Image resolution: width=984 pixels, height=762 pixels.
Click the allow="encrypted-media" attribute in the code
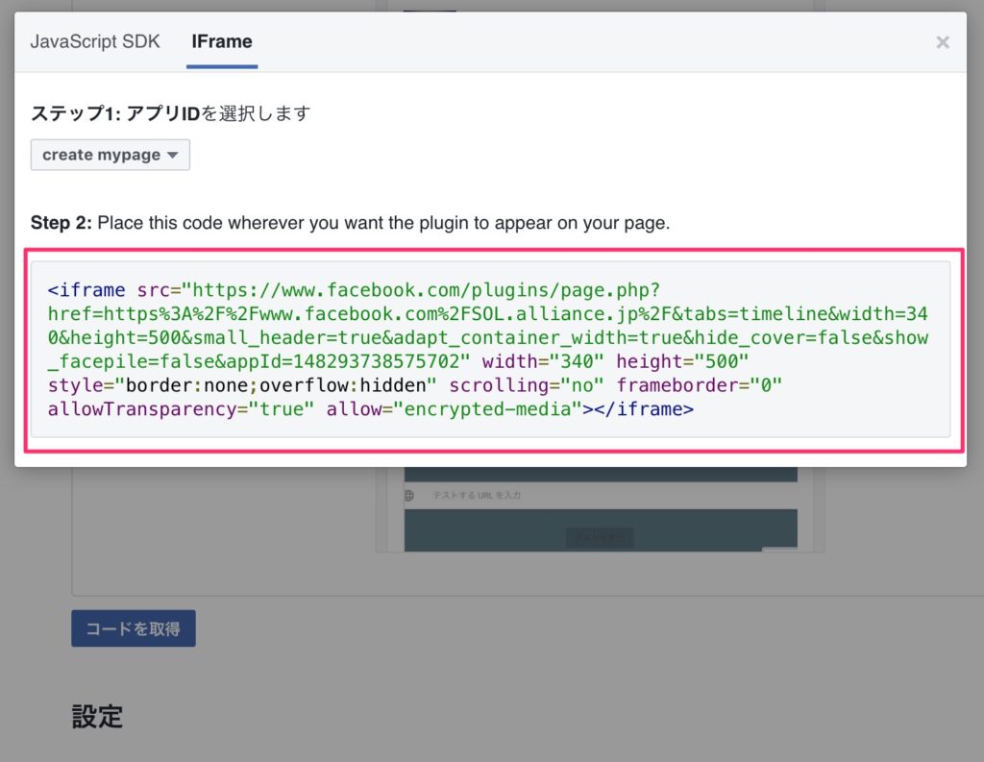tap(454, 409)
